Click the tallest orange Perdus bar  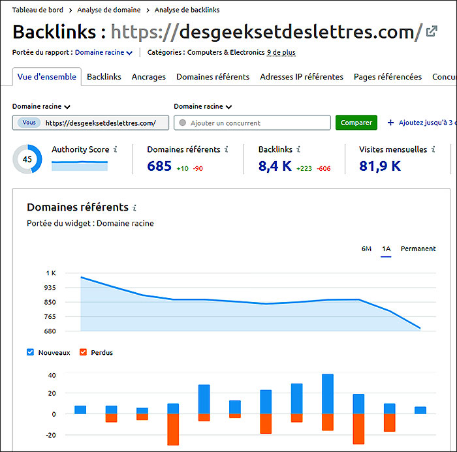click(173, 429)
